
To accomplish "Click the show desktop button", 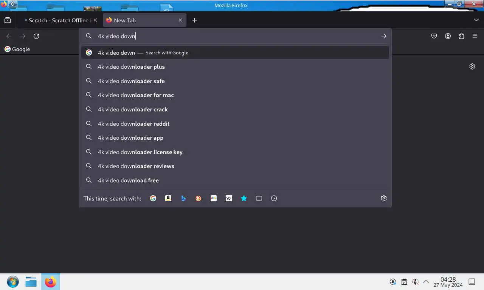I will point(472,282).
